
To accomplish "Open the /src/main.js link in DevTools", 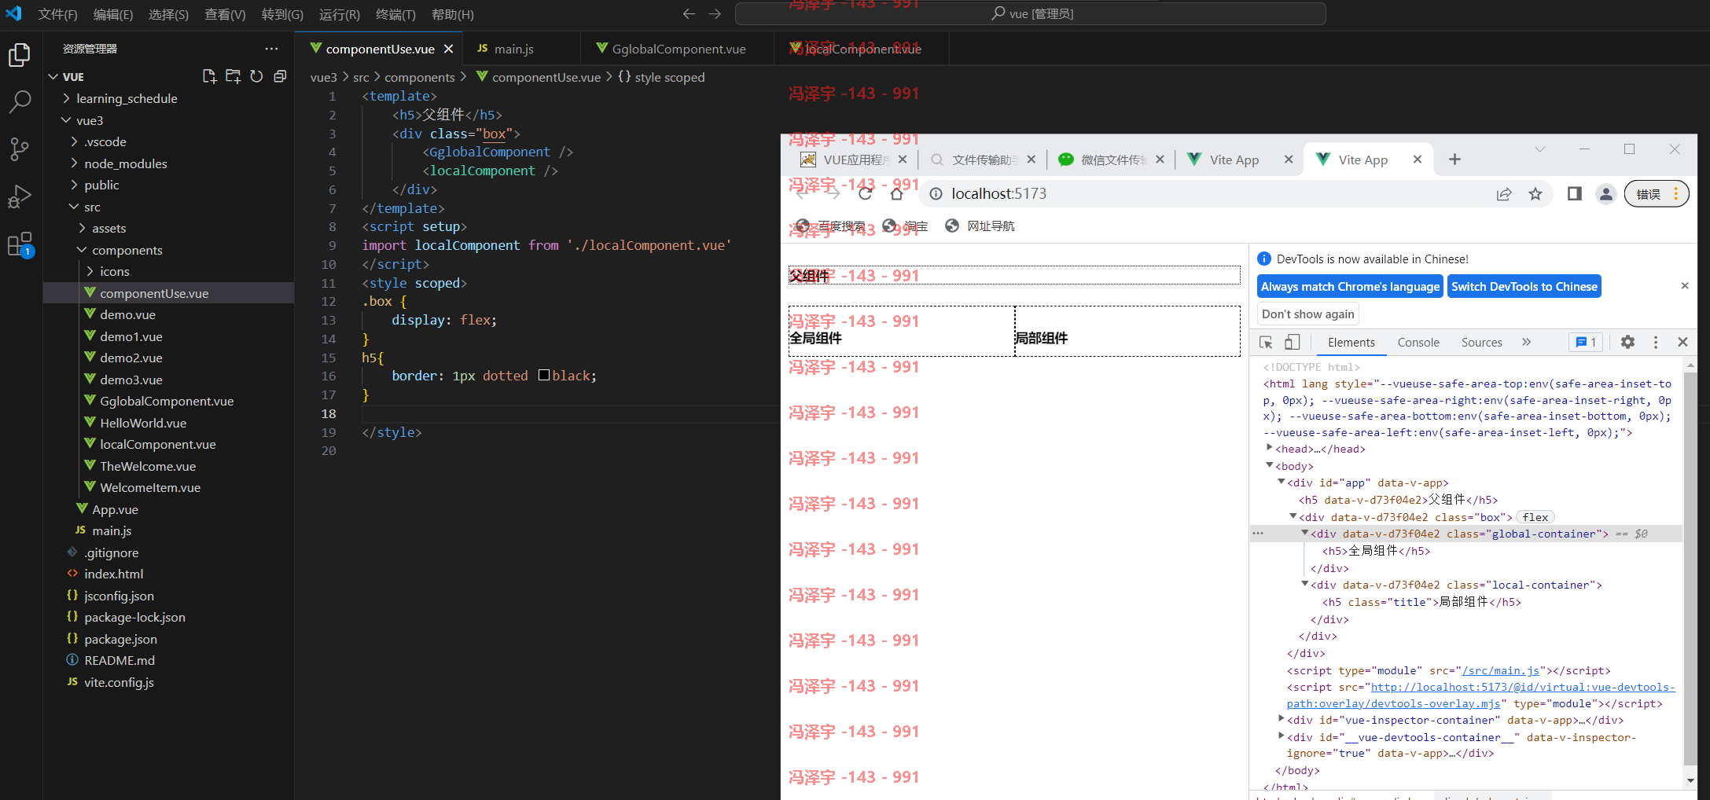I will coord(1501,670).
